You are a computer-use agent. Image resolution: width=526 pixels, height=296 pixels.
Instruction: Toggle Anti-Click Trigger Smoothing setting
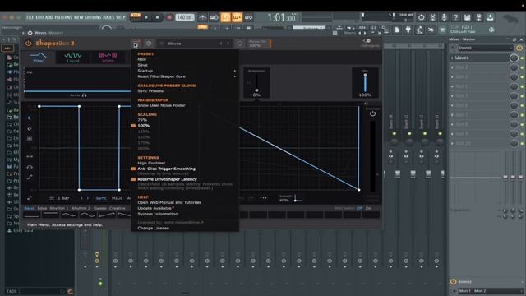pos(166,169)
